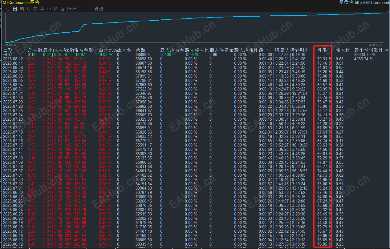Select the 2025.07.31 date row

coord(13,93)
